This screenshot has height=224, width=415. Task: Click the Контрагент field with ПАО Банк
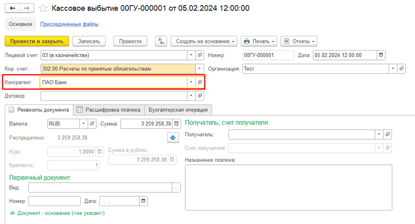point(114,82)
